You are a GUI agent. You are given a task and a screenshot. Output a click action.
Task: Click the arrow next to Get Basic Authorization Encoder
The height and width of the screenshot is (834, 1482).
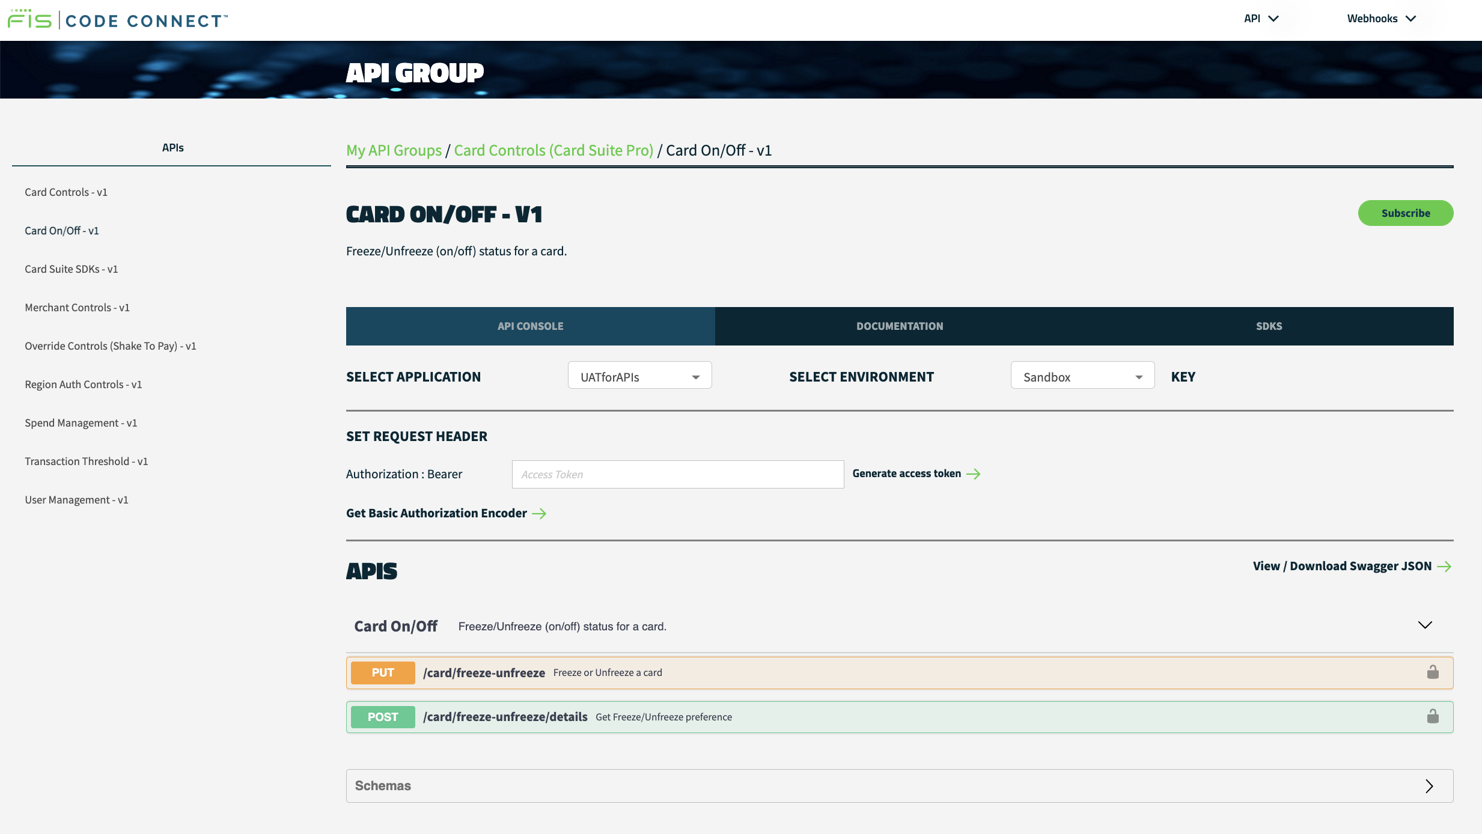[x=540, y=513]
